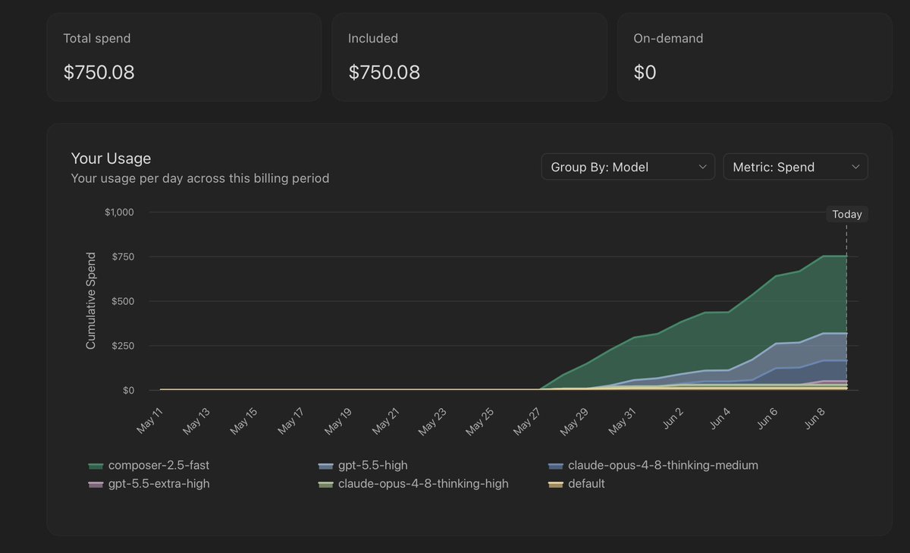910x553 pixels.
Task: Click the Today marker label
Action: click(847, 214)
